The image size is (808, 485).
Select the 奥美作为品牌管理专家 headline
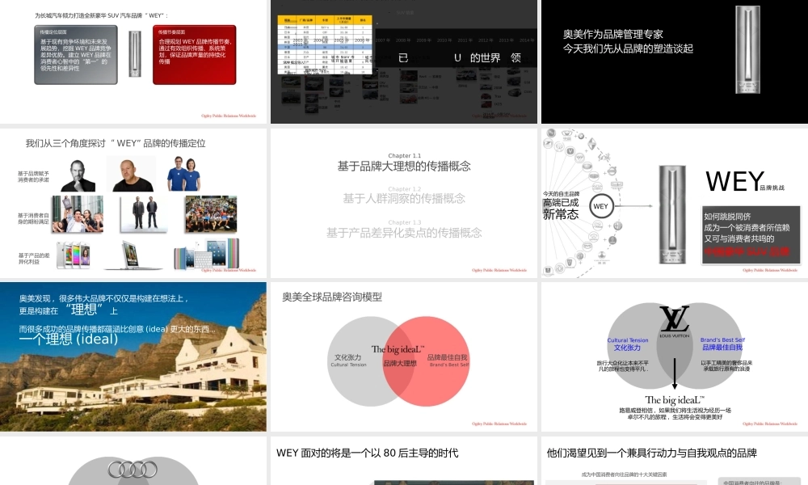(x=612, y=35)
